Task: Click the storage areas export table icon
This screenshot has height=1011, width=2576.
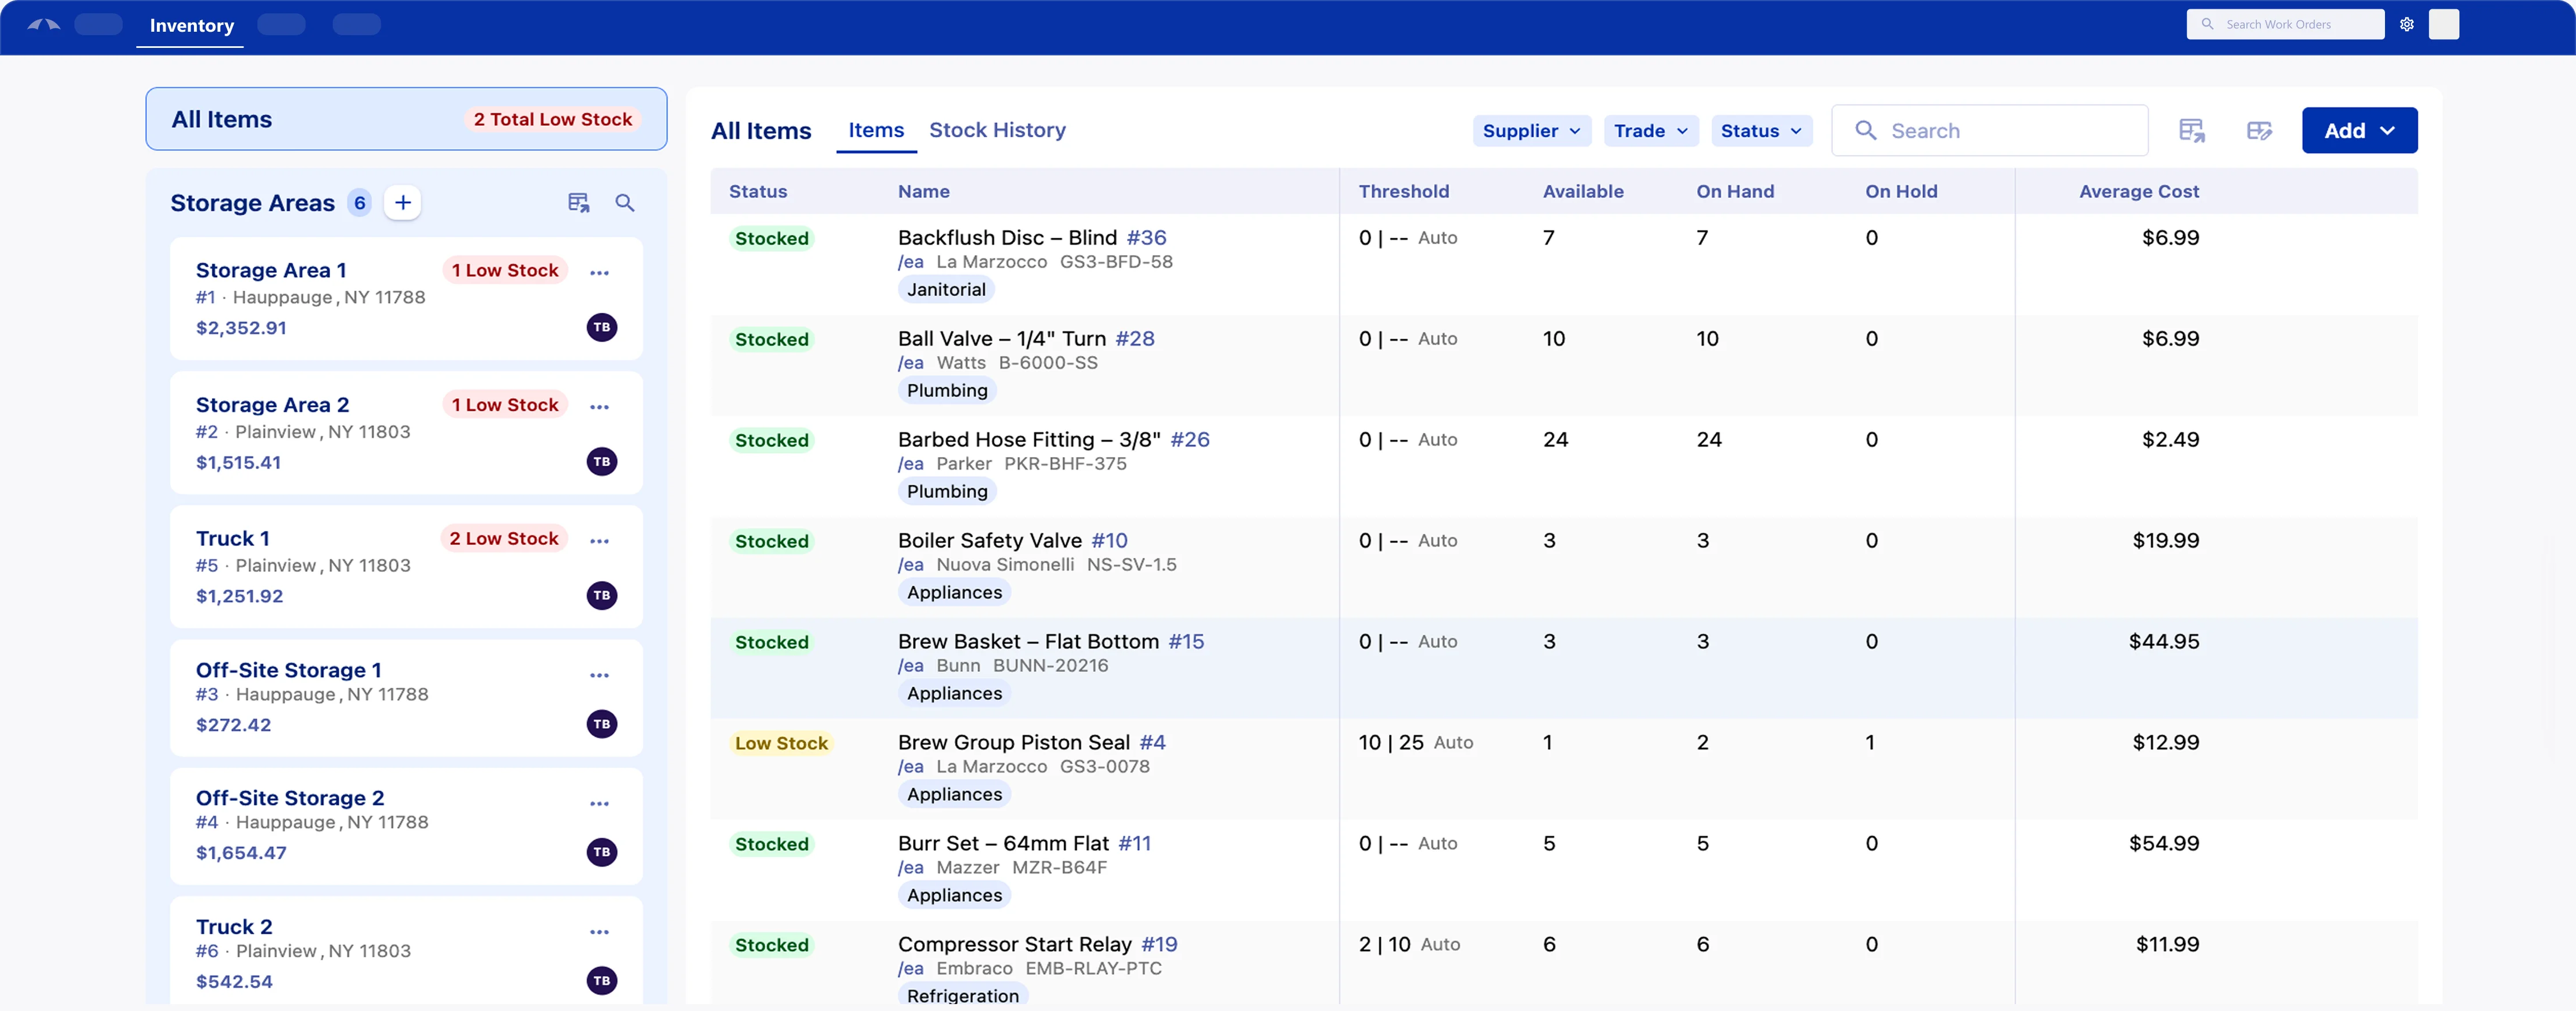Action: point(579,203)
